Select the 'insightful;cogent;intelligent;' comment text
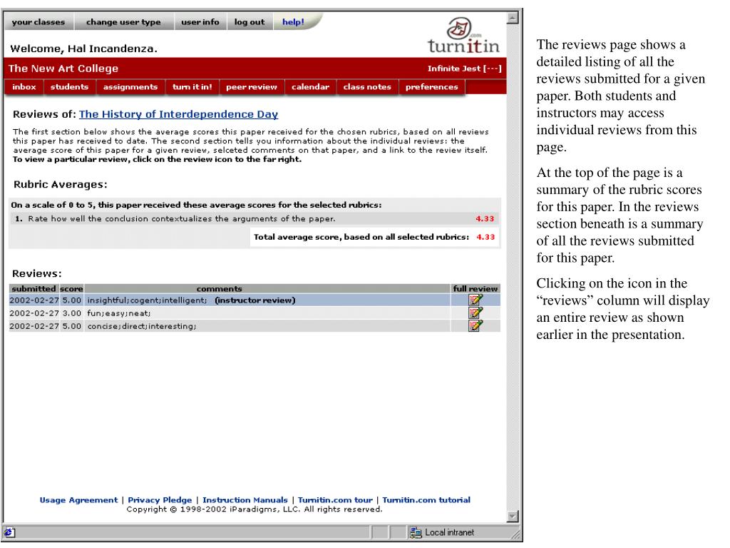 pyautogui.click(x=147, y=300)
